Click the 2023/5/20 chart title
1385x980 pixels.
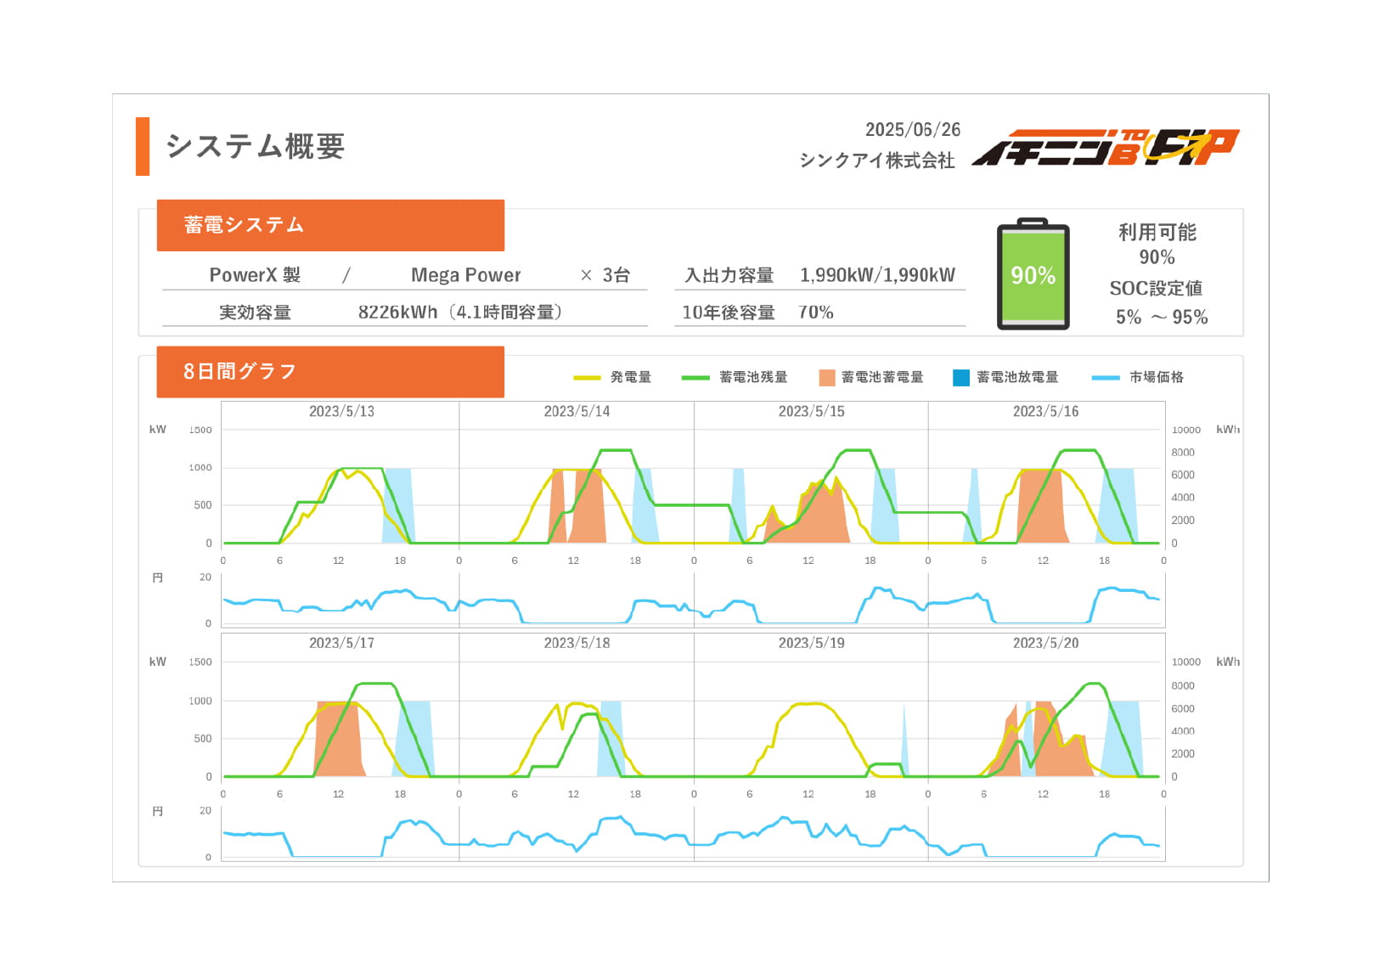[1045, 643]
